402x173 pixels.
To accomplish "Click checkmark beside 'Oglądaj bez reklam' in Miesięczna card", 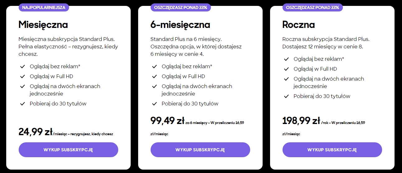I will 22,66.
